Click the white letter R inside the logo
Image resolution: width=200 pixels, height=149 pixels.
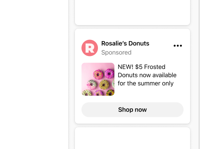tap(90, 48)
